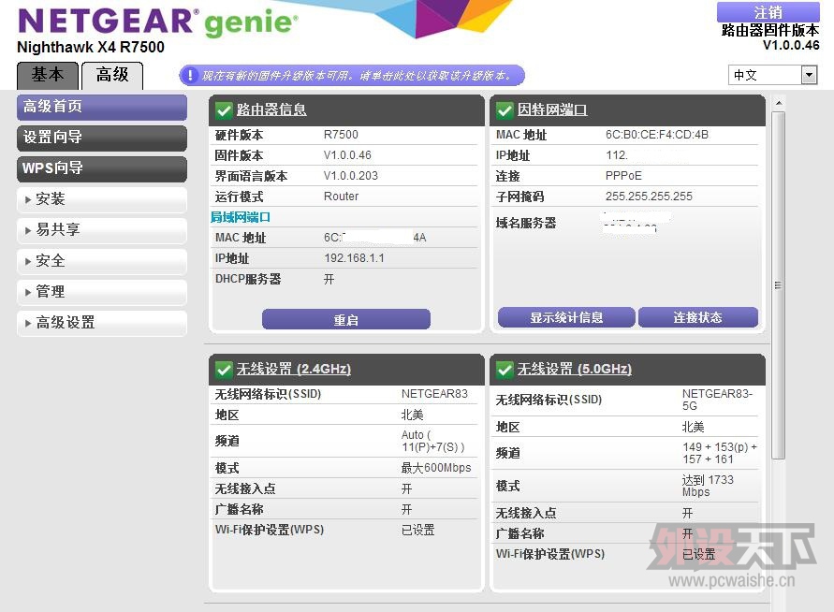Click the 149 + 153(p) + 157 + 161 channel value
The width and height of the screenshot is (834, 612).
(720, 453)
